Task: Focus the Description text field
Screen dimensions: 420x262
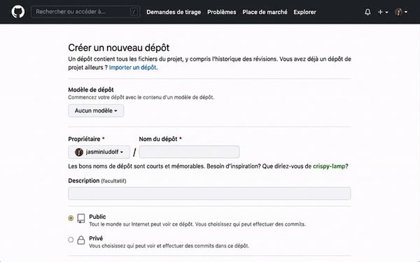Action: (209, 194)
